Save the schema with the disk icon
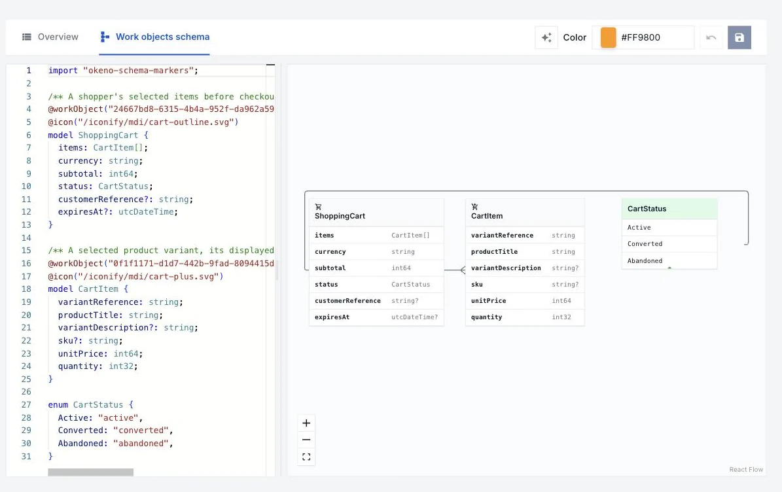Viewport: 782px width, 492px height. [x=739, y=37]
